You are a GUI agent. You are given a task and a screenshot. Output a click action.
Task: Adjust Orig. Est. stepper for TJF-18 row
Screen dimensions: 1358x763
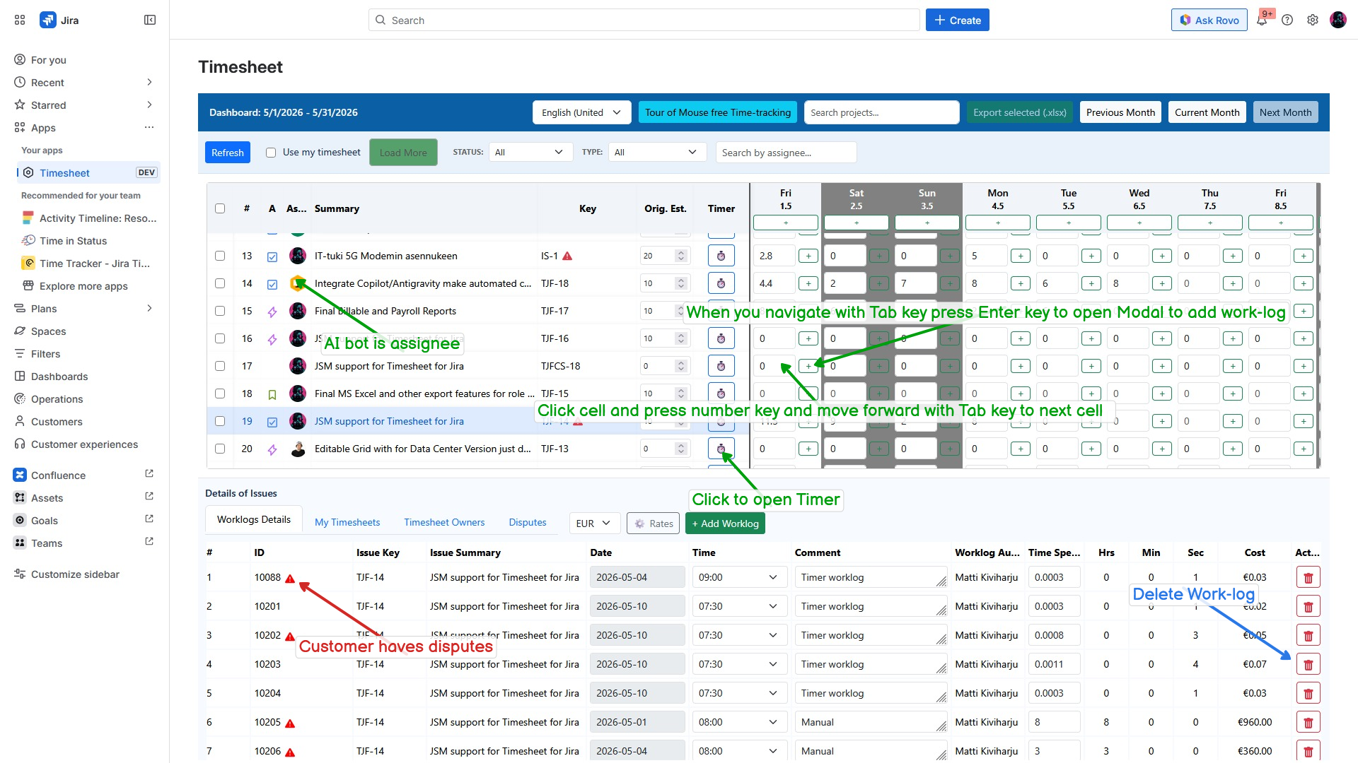tap(681, 283)
